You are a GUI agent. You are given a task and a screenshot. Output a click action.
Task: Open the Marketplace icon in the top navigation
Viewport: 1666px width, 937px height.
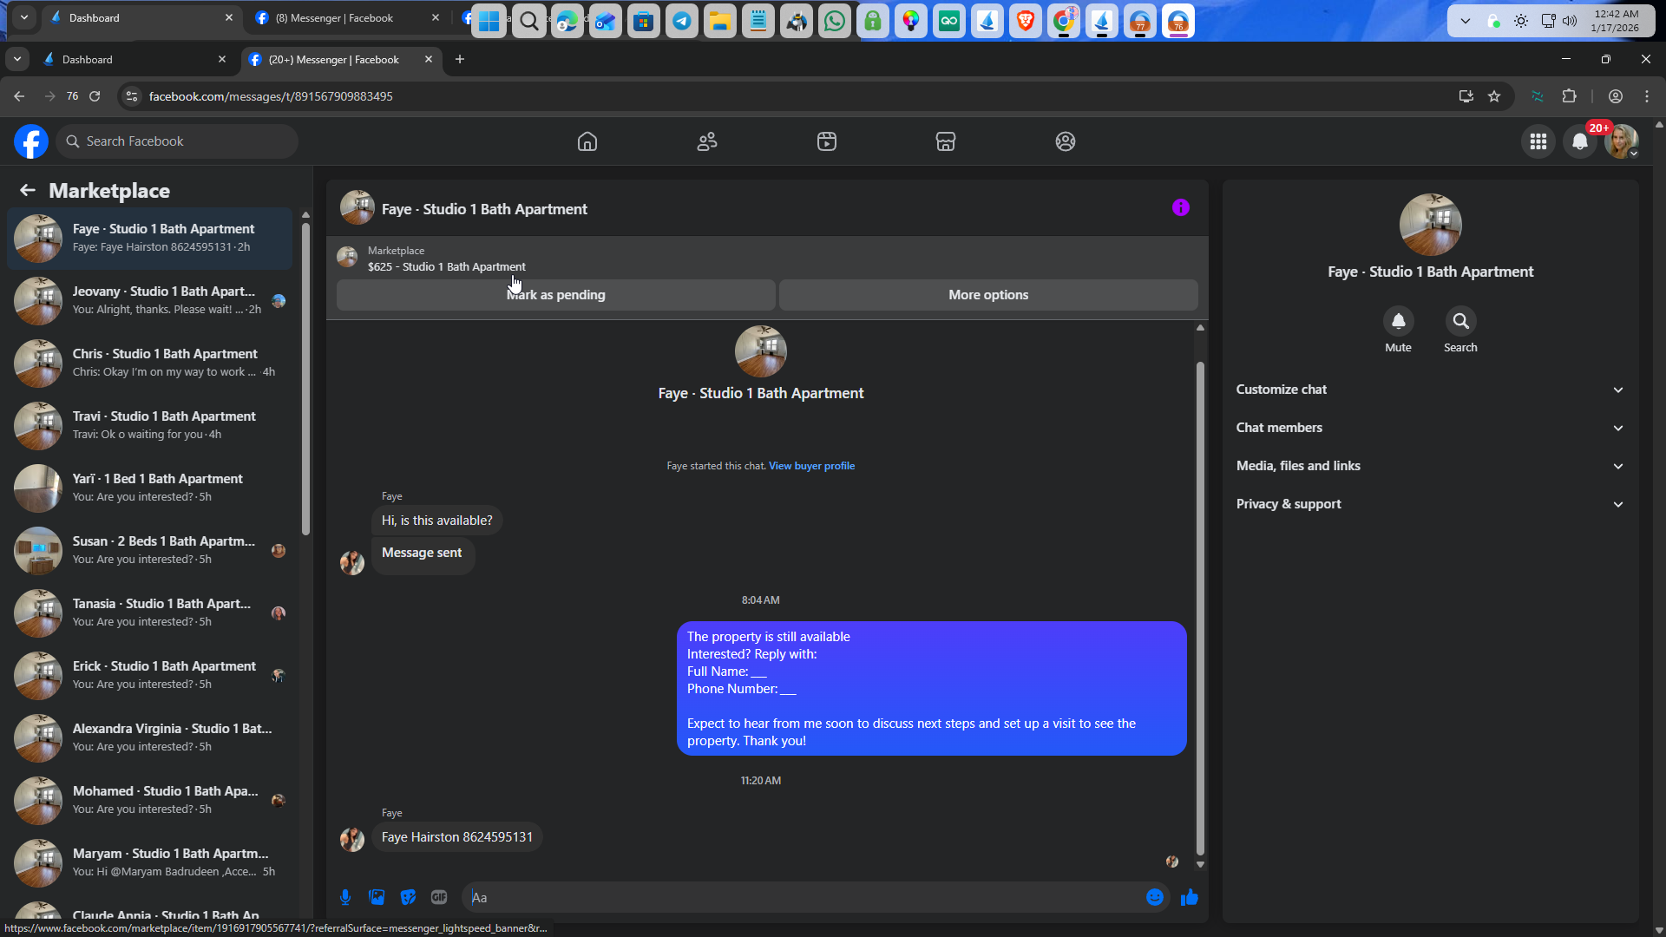tap(946, 141)
